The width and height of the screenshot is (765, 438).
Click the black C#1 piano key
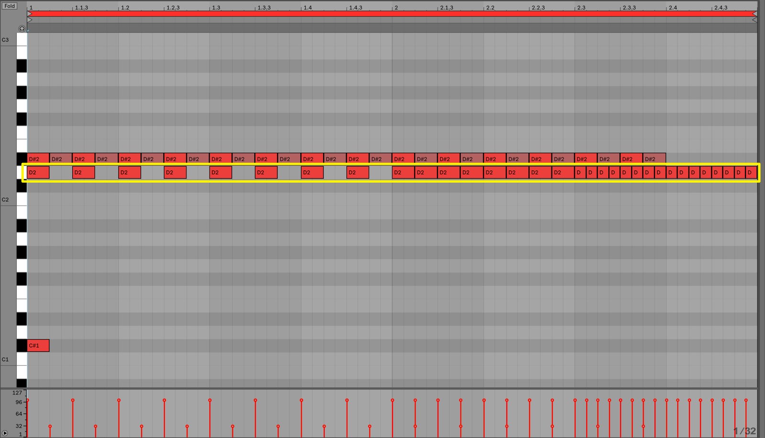tap(22, 345)
